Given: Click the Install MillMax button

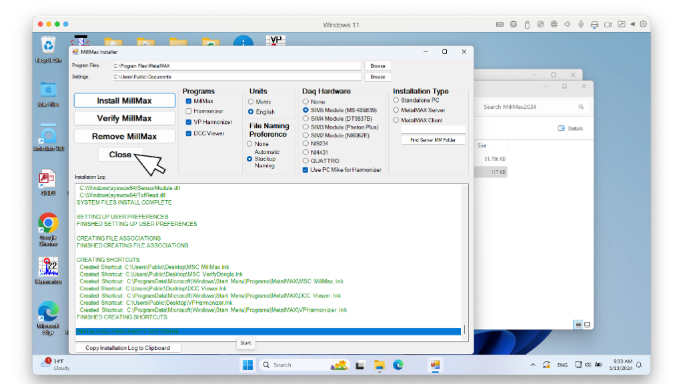Looking at the screenshot, I should tap(125, 101).
